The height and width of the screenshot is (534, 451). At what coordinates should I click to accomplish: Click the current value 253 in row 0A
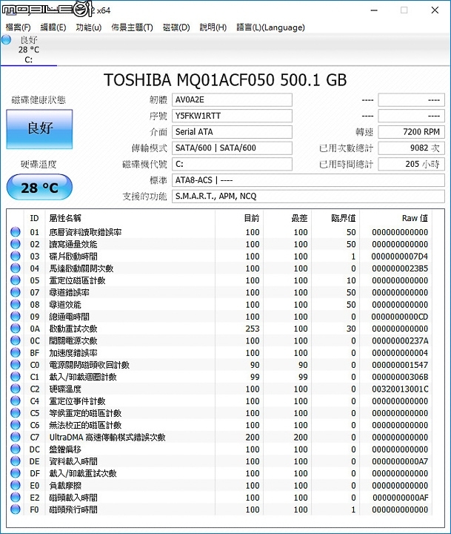253,329
